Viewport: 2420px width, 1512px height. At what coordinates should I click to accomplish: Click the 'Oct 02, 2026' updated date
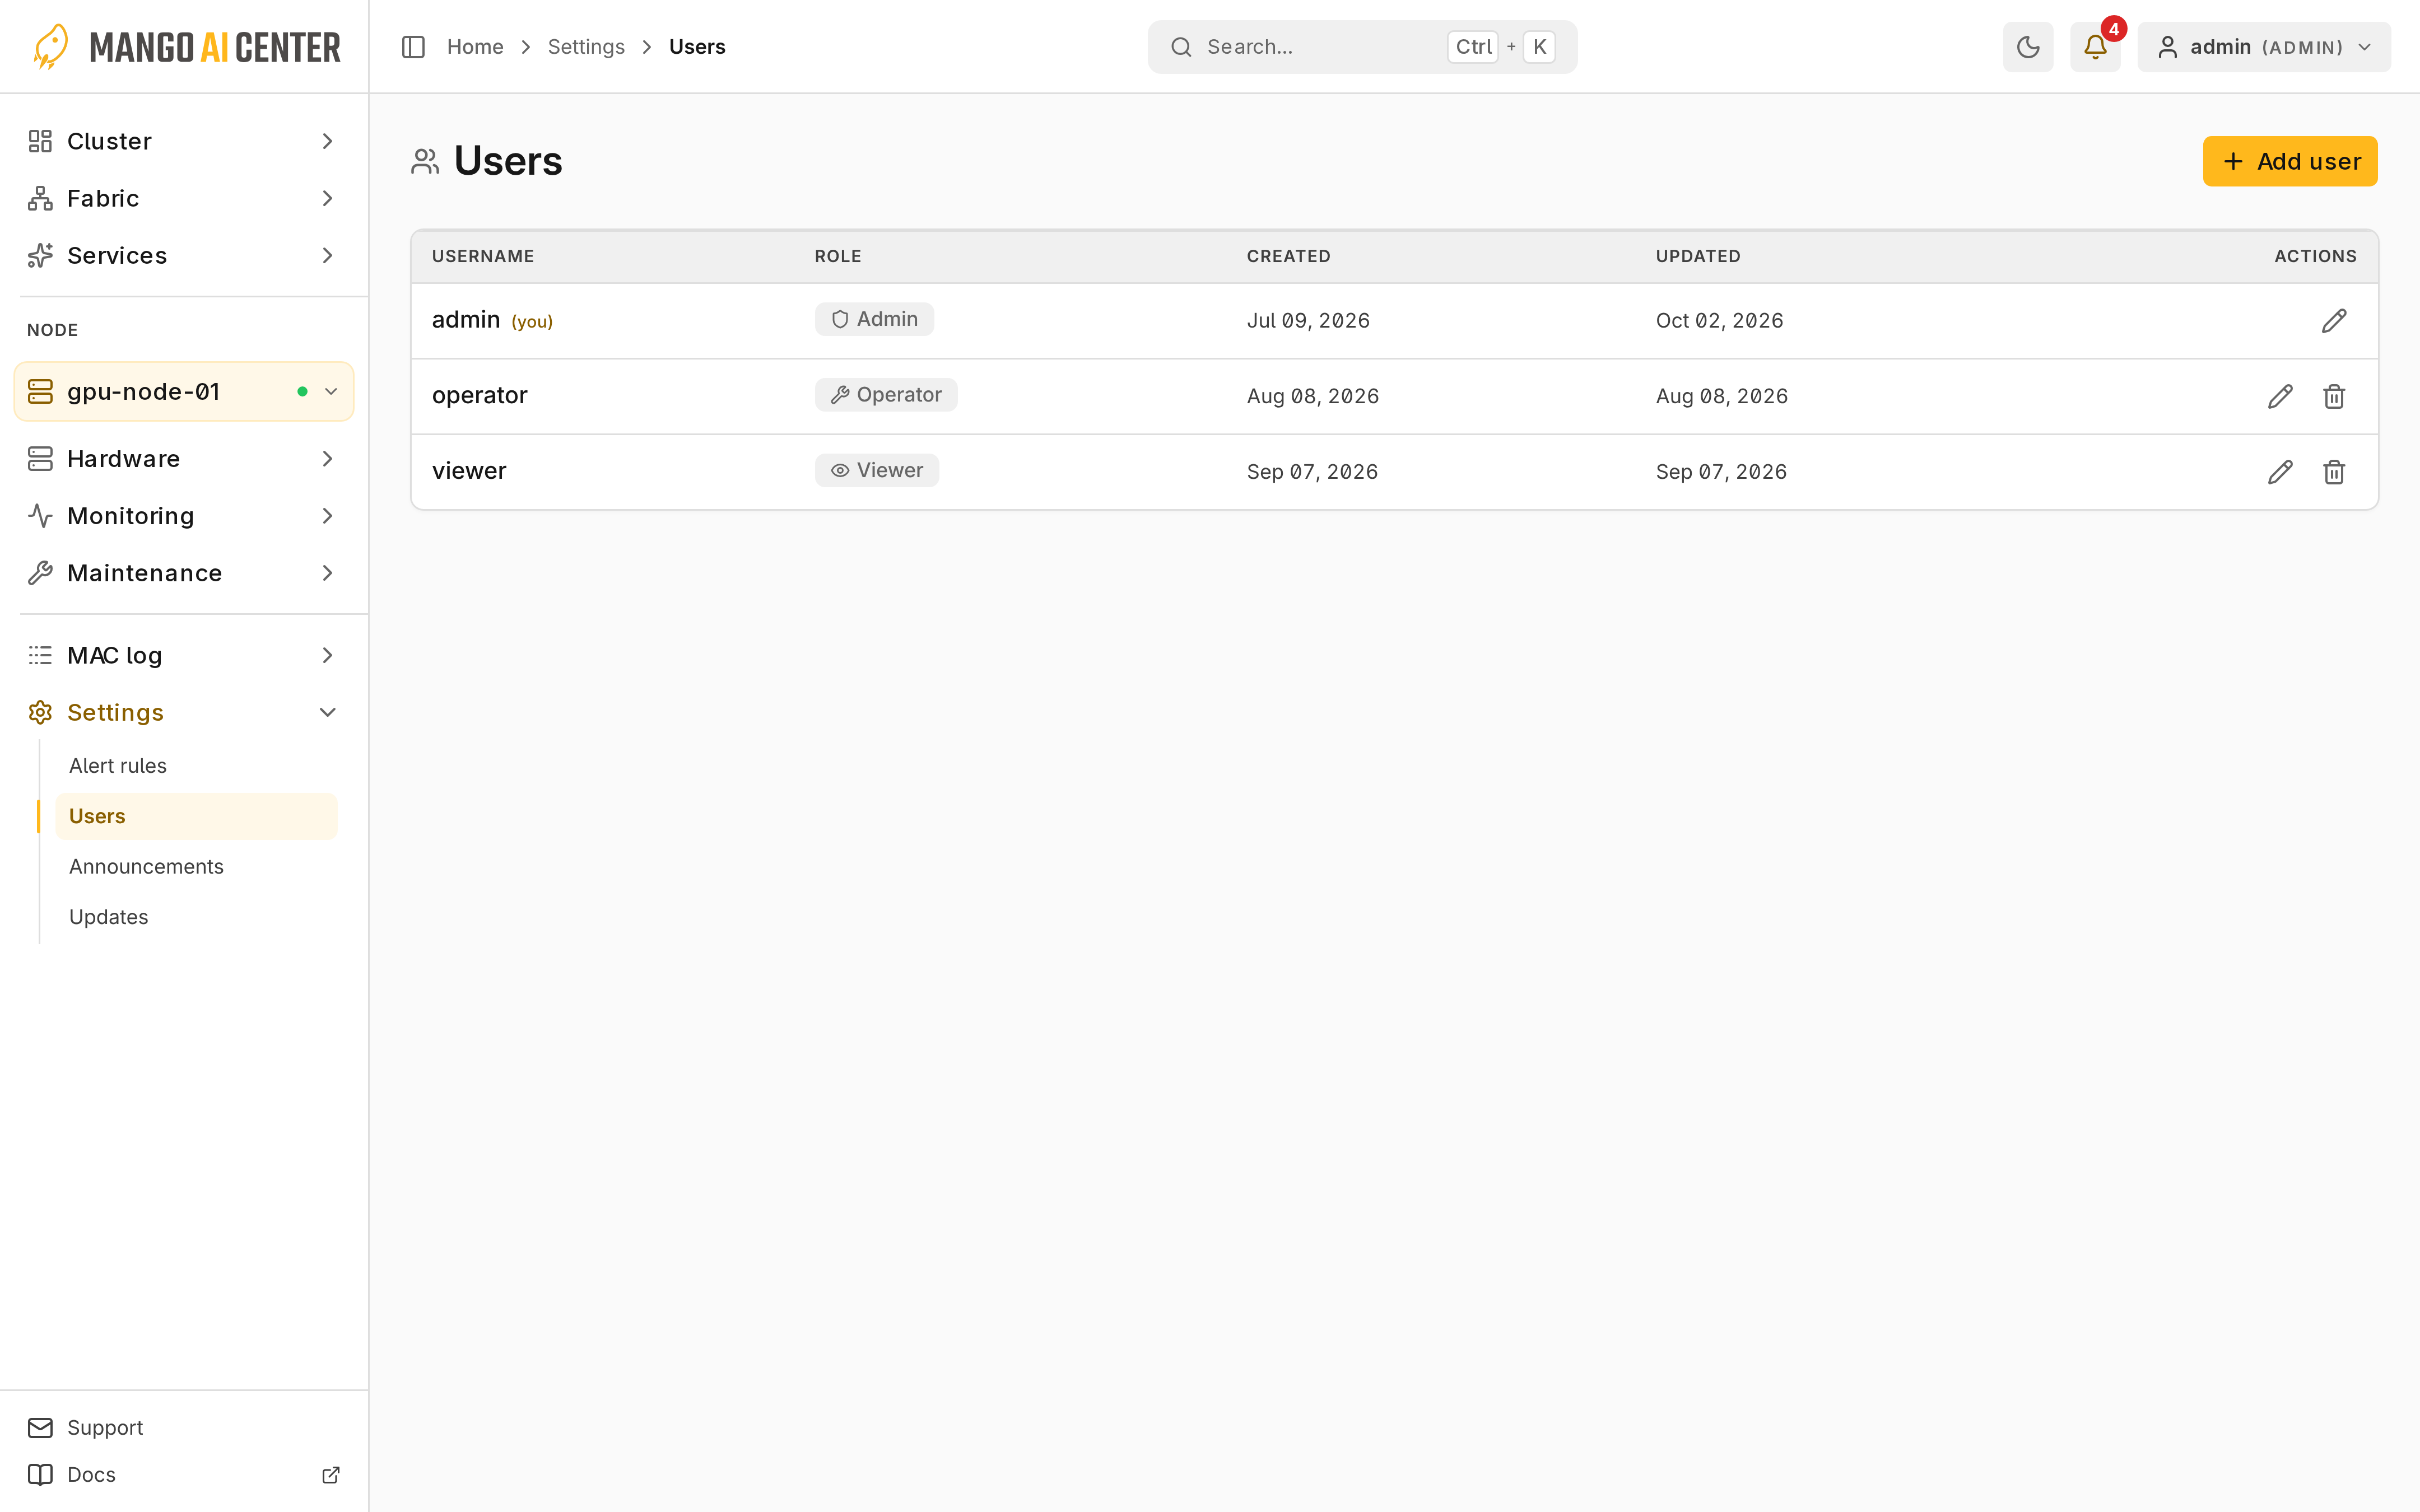(x=1719, y=321)
